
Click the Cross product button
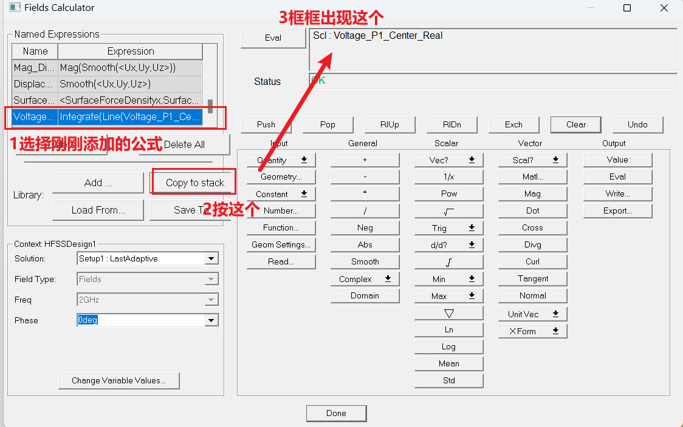[533, 228]
